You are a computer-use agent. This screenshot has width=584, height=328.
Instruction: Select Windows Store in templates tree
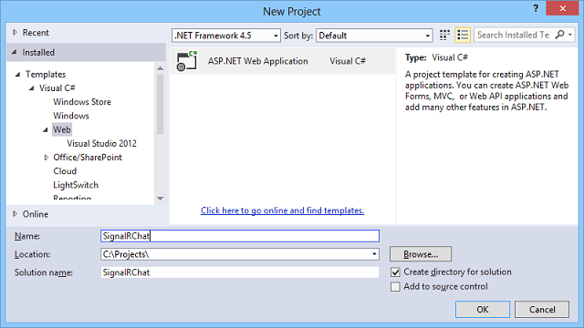point(82,102)
